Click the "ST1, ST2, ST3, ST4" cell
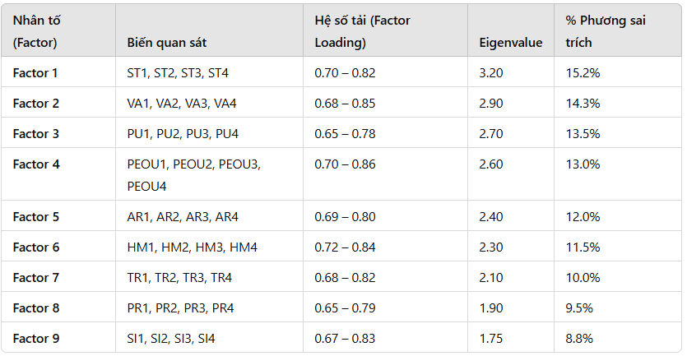 tap(178, 73)
